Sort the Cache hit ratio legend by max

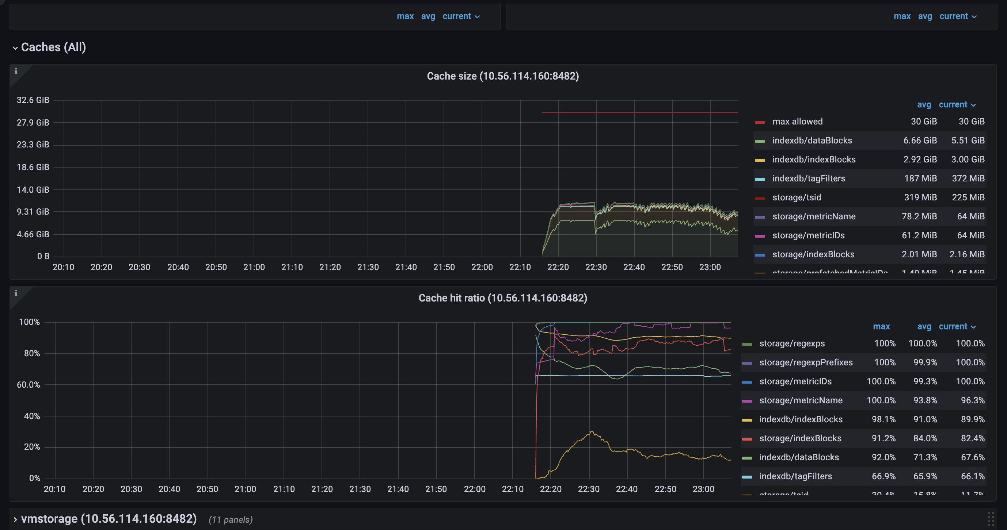(881, 327)
